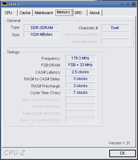Click the Memory tab

pyautogui.click(x=64, y=12)
